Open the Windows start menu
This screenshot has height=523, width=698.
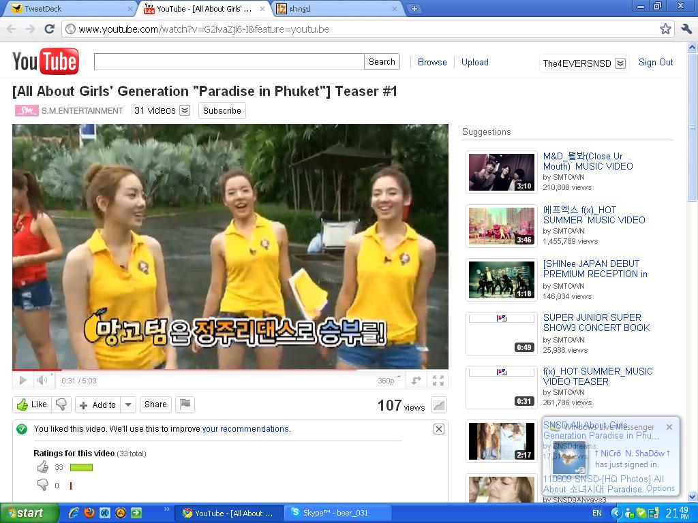pos(29,513)
